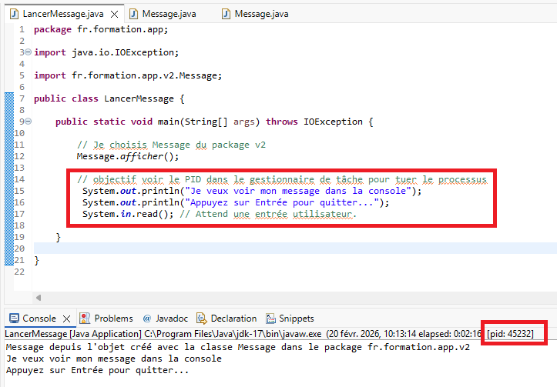
Task: Click the 'Appuyez sur Entrée' console output line
Action: pyautogui.click(x=96, y=370)
